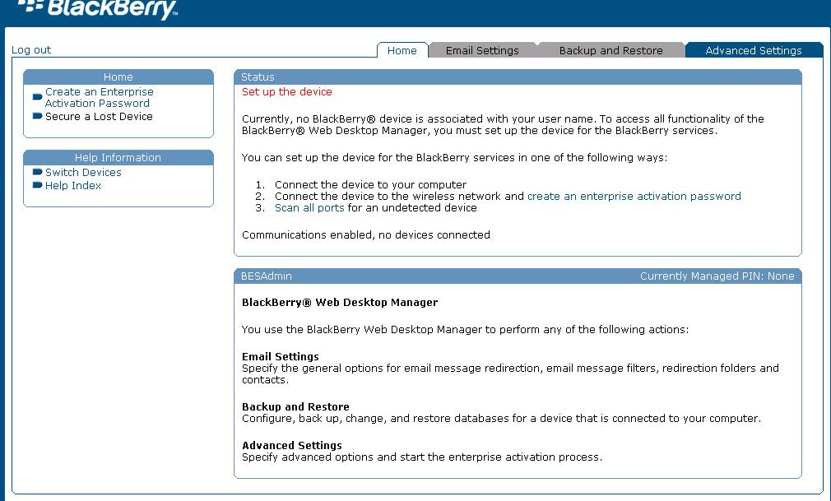The width and height of the screenshot is (831, 501).
Task: Click the bold 'BlackBerry® Web Desktop Manager' heading
Action: pyautogui.click(x=340, y=302)
